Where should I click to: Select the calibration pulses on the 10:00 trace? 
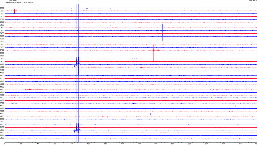[x=76, y=65]
